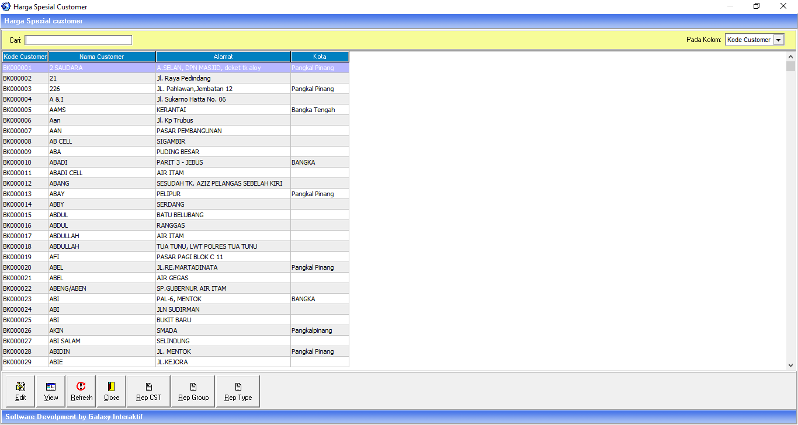Expand the Pada Kolom dropdown arrow

tap(778, 40)
